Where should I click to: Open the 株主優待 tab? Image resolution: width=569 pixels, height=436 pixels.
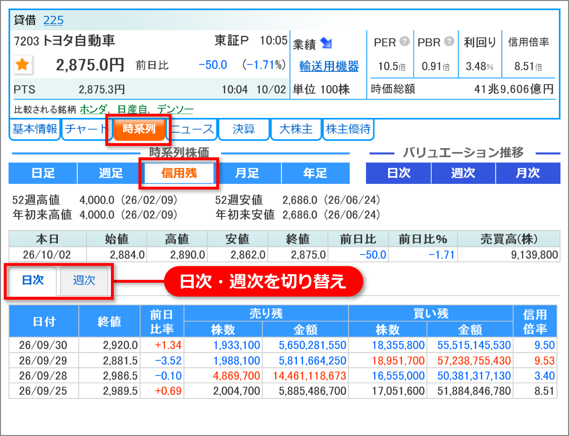(x=348, y=129)
